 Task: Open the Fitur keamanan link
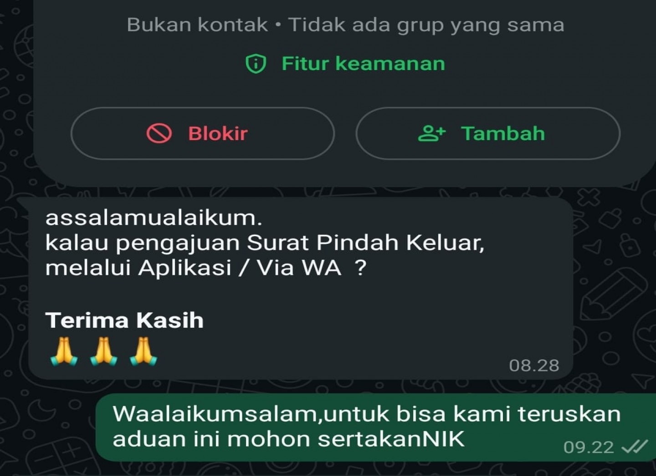363,64
